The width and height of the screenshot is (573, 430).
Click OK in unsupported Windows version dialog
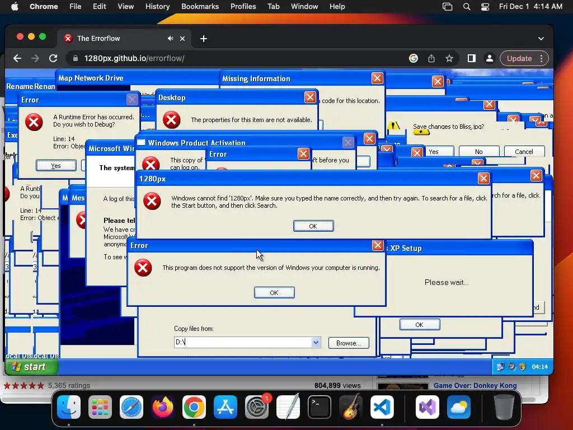point(274,292)
